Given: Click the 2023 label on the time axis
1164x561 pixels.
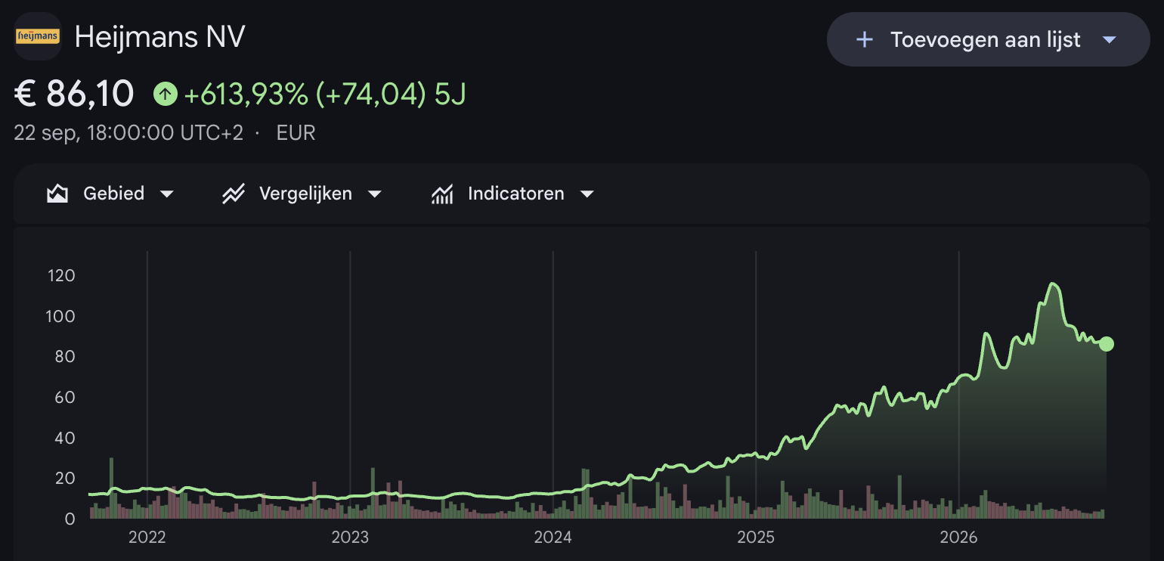Looking at the screenshot, I should pos(350,538).
